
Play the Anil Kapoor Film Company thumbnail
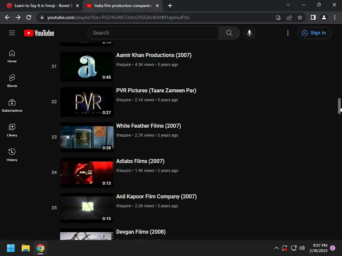coord(87,208)
